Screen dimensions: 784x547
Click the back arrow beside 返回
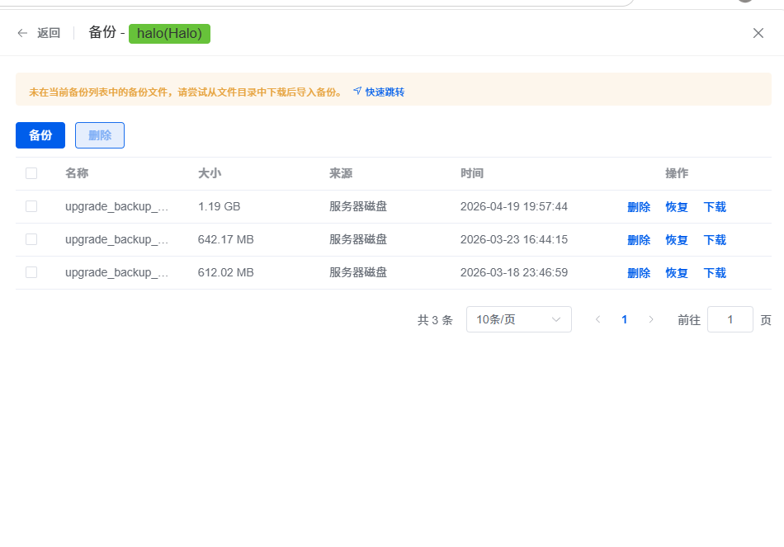[x=22, y=33]
